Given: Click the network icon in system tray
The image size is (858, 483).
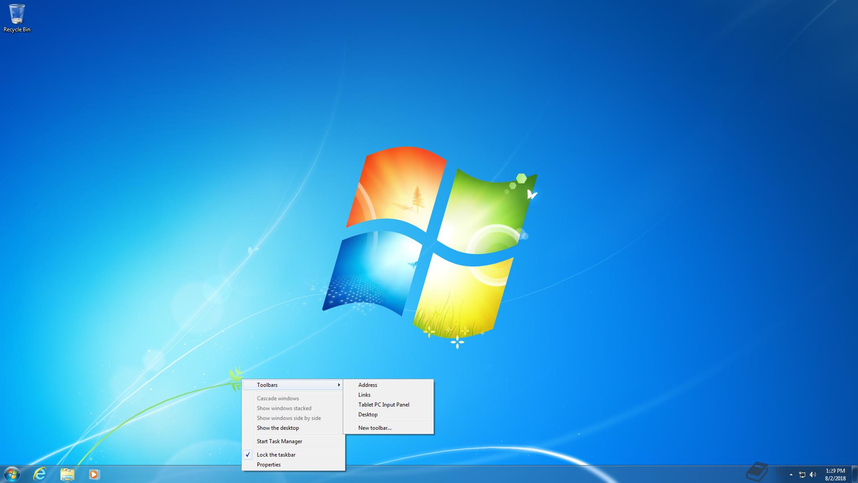Looking at the screenshot, I should tap(802, 475).
